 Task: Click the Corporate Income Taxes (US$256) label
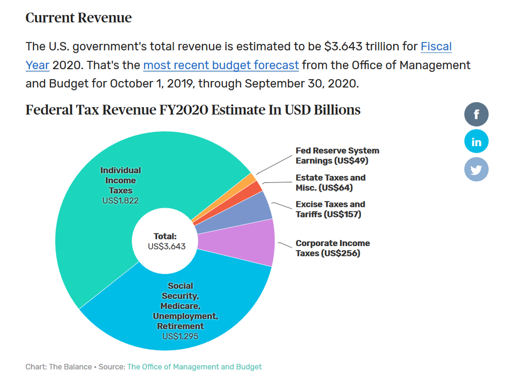click(333, 248)
